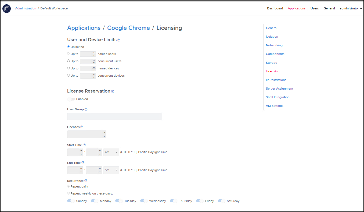Switch to the IP Restrictions section
The height and width of the screenshot is (212, 364).
coord(276,80)
